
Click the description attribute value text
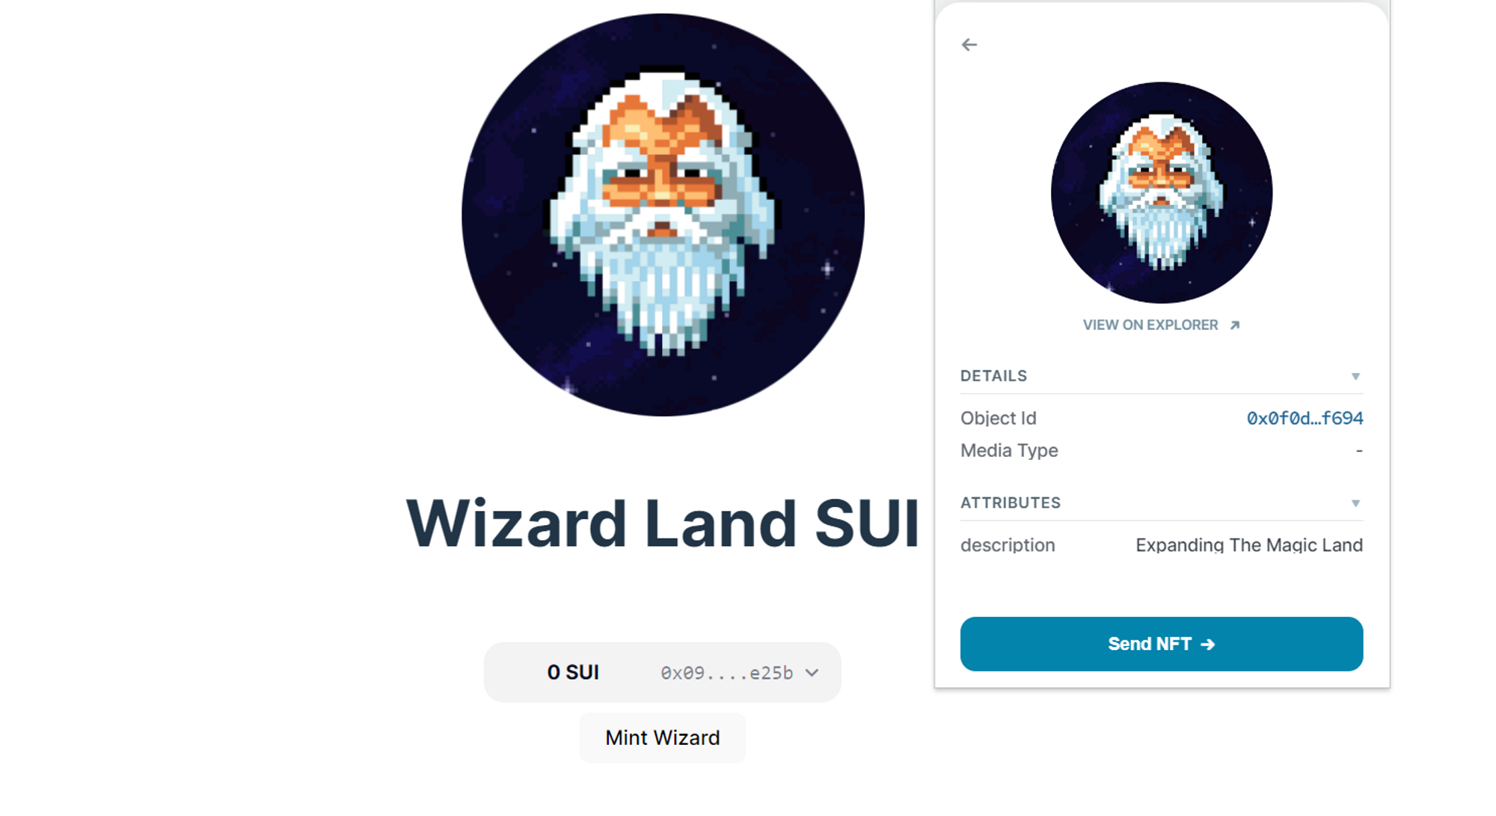(x=1248, y=545)
